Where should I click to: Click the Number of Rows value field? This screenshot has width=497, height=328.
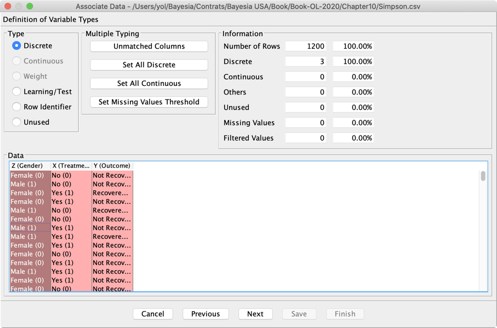coord(305,46)
